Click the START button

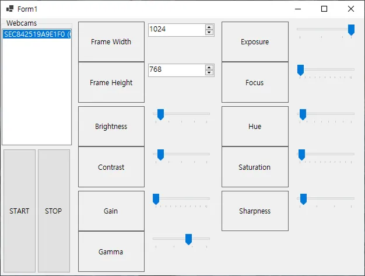click(19, 211)
